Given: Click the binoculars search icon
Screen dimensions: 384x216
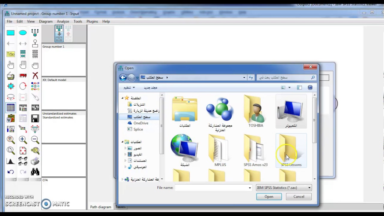Looking at the screenshot, I should 35,172.
